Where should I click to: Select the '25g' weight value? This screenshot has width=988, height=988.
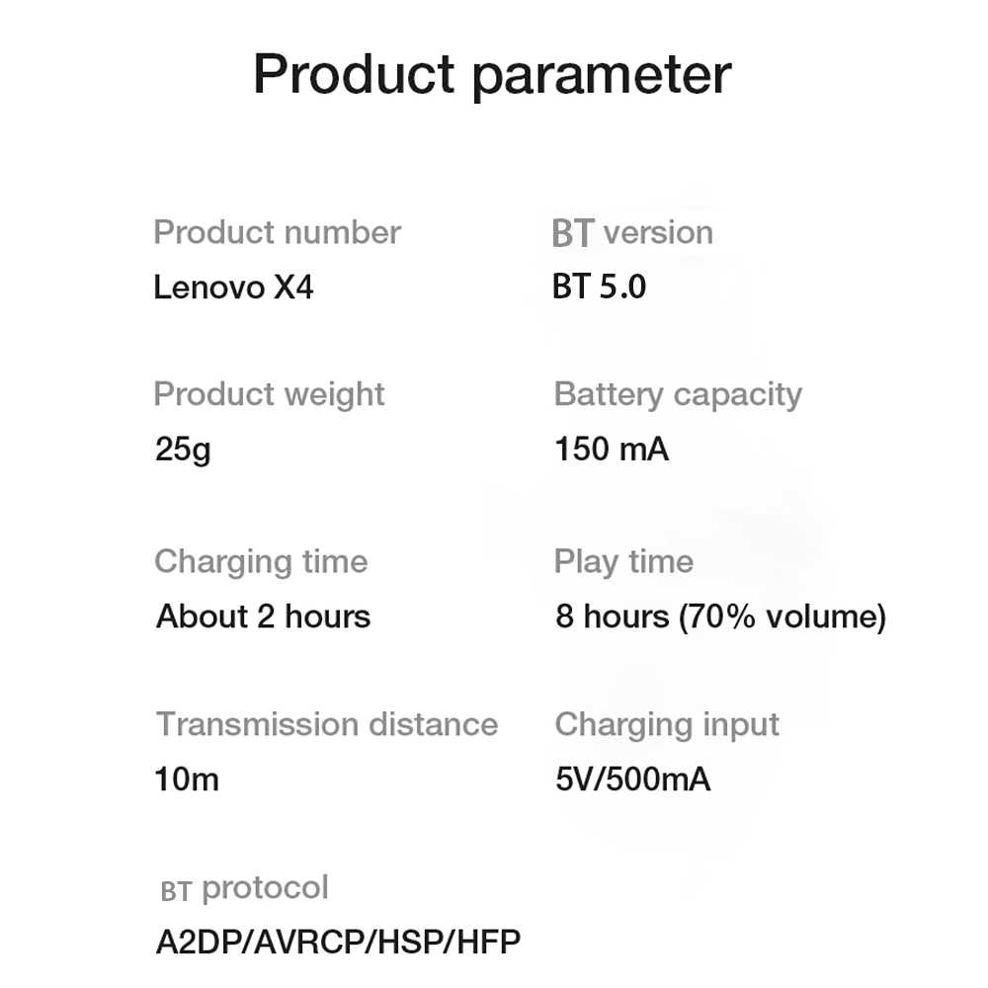coord(183,450)
